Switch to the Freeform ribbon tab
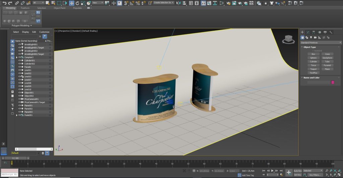The height and width of the screenshot is (178, 343). [25, 8]
